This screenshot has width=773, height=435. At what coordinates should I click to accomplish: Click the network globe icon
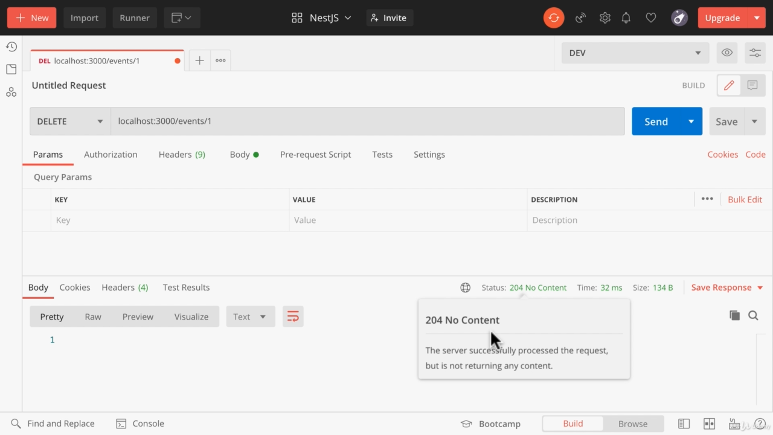click(465, 288)
